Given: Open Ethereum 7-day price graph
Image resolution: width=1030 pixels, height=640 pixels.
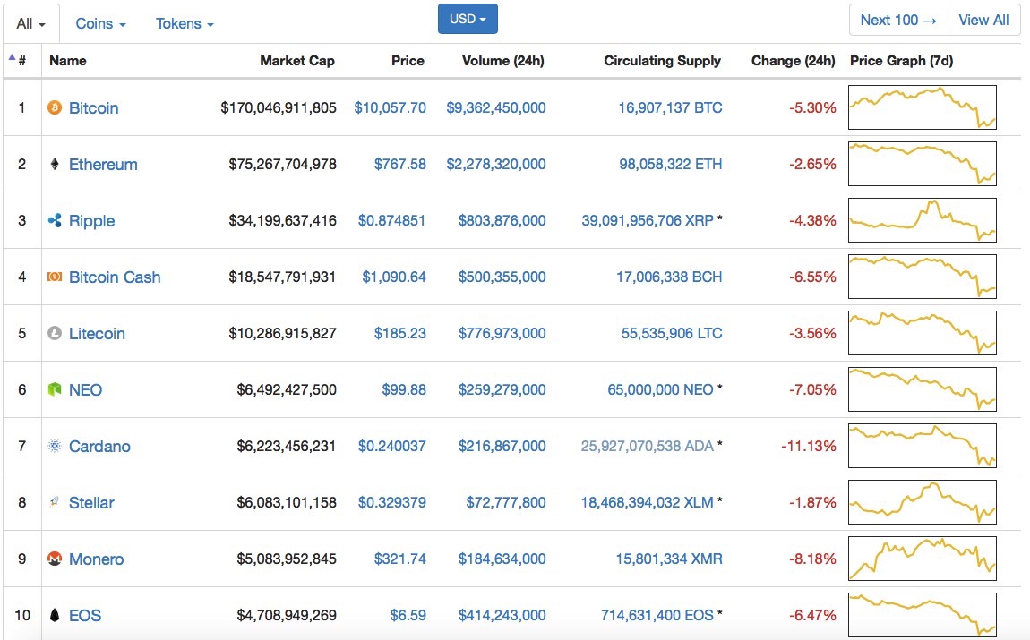Looking at the screenshot, I should [923, 164].
